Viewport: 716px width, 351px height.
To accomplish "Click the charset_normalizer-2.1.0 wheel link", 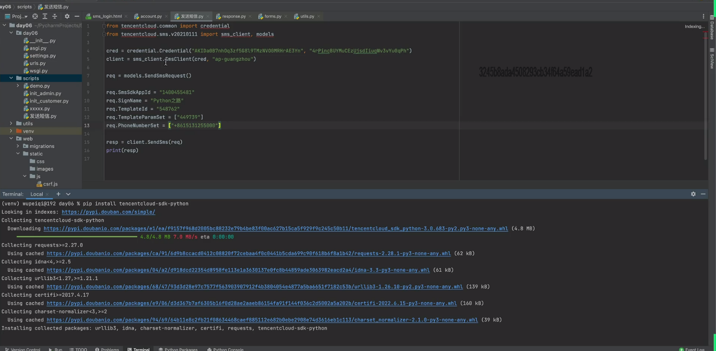I will (262, 320).
